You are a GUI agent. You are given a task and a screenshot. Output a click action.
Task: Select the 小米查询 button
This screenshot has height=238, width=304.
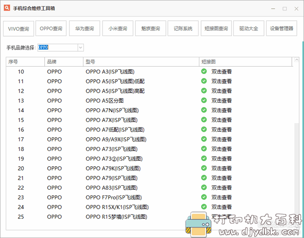point(118,28)
